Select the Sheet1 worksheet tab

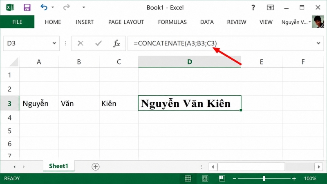point(58,166)
